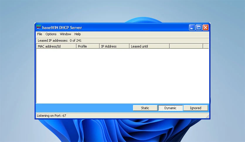Viewport: 245px width, 142px height.
Task: Close the haneWIN DHCP Server window
Action: coord(206,28)
